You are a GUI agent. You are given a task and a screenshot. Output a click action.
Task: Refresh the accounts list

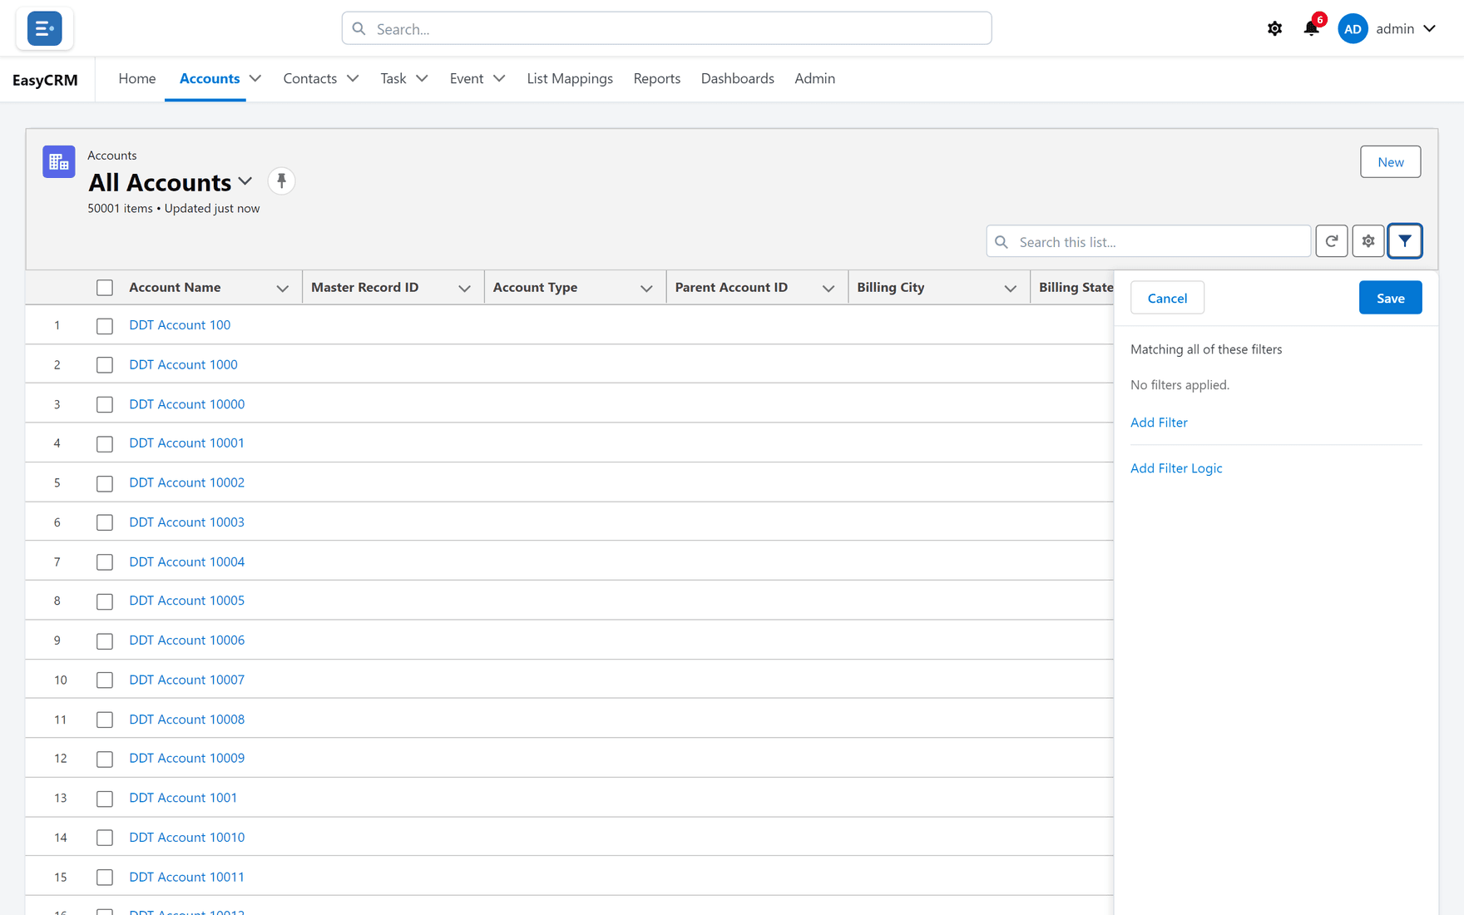click(x=1332, y=241)
